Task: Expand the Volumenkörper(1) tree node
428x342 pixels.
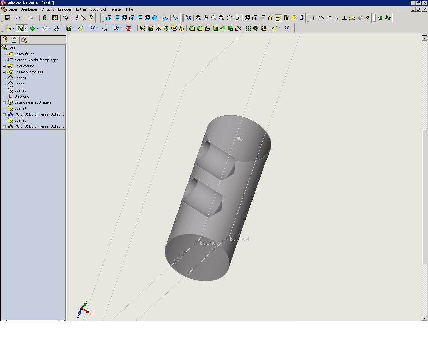Action: pyautogui.click(x=4, y=72)
